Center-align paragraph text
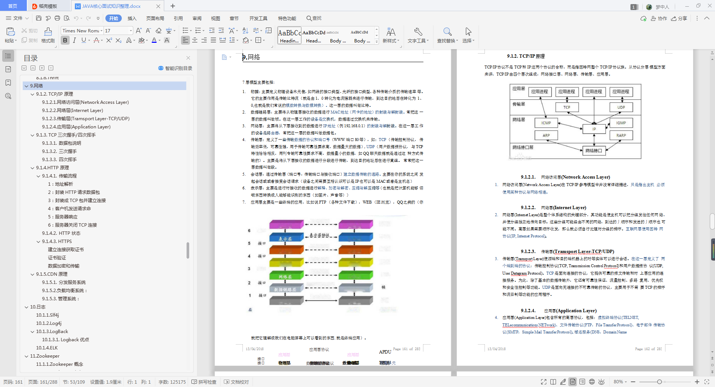 (195, 40)
